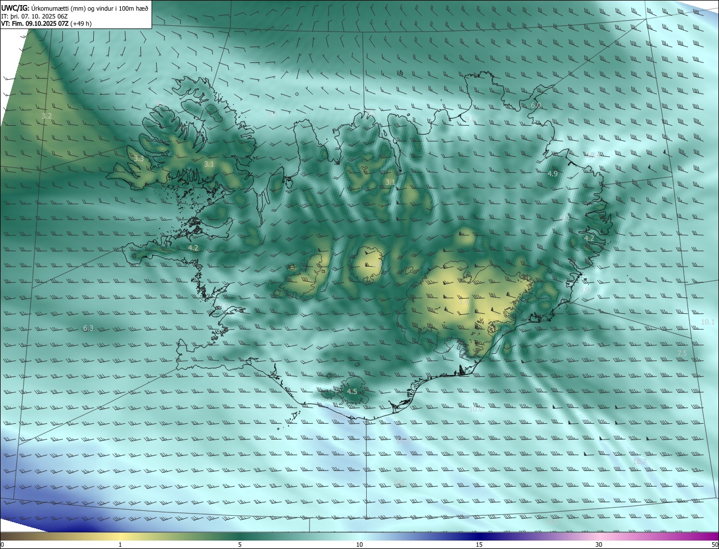Click the "10.1" value label on the map

(708, 322)
